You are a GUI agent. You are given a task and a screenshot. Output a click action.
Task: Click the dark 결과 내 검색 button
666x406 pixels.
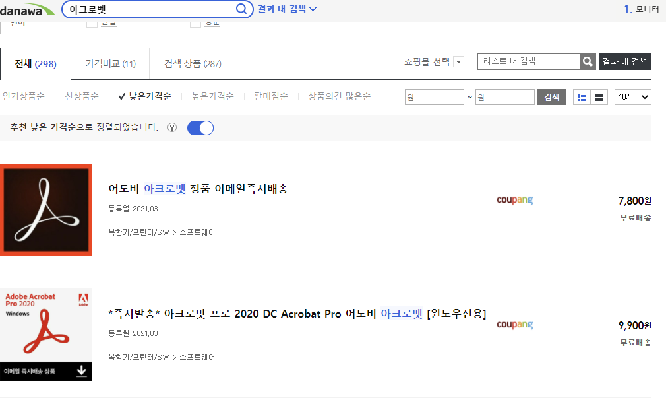click(625, 61)
